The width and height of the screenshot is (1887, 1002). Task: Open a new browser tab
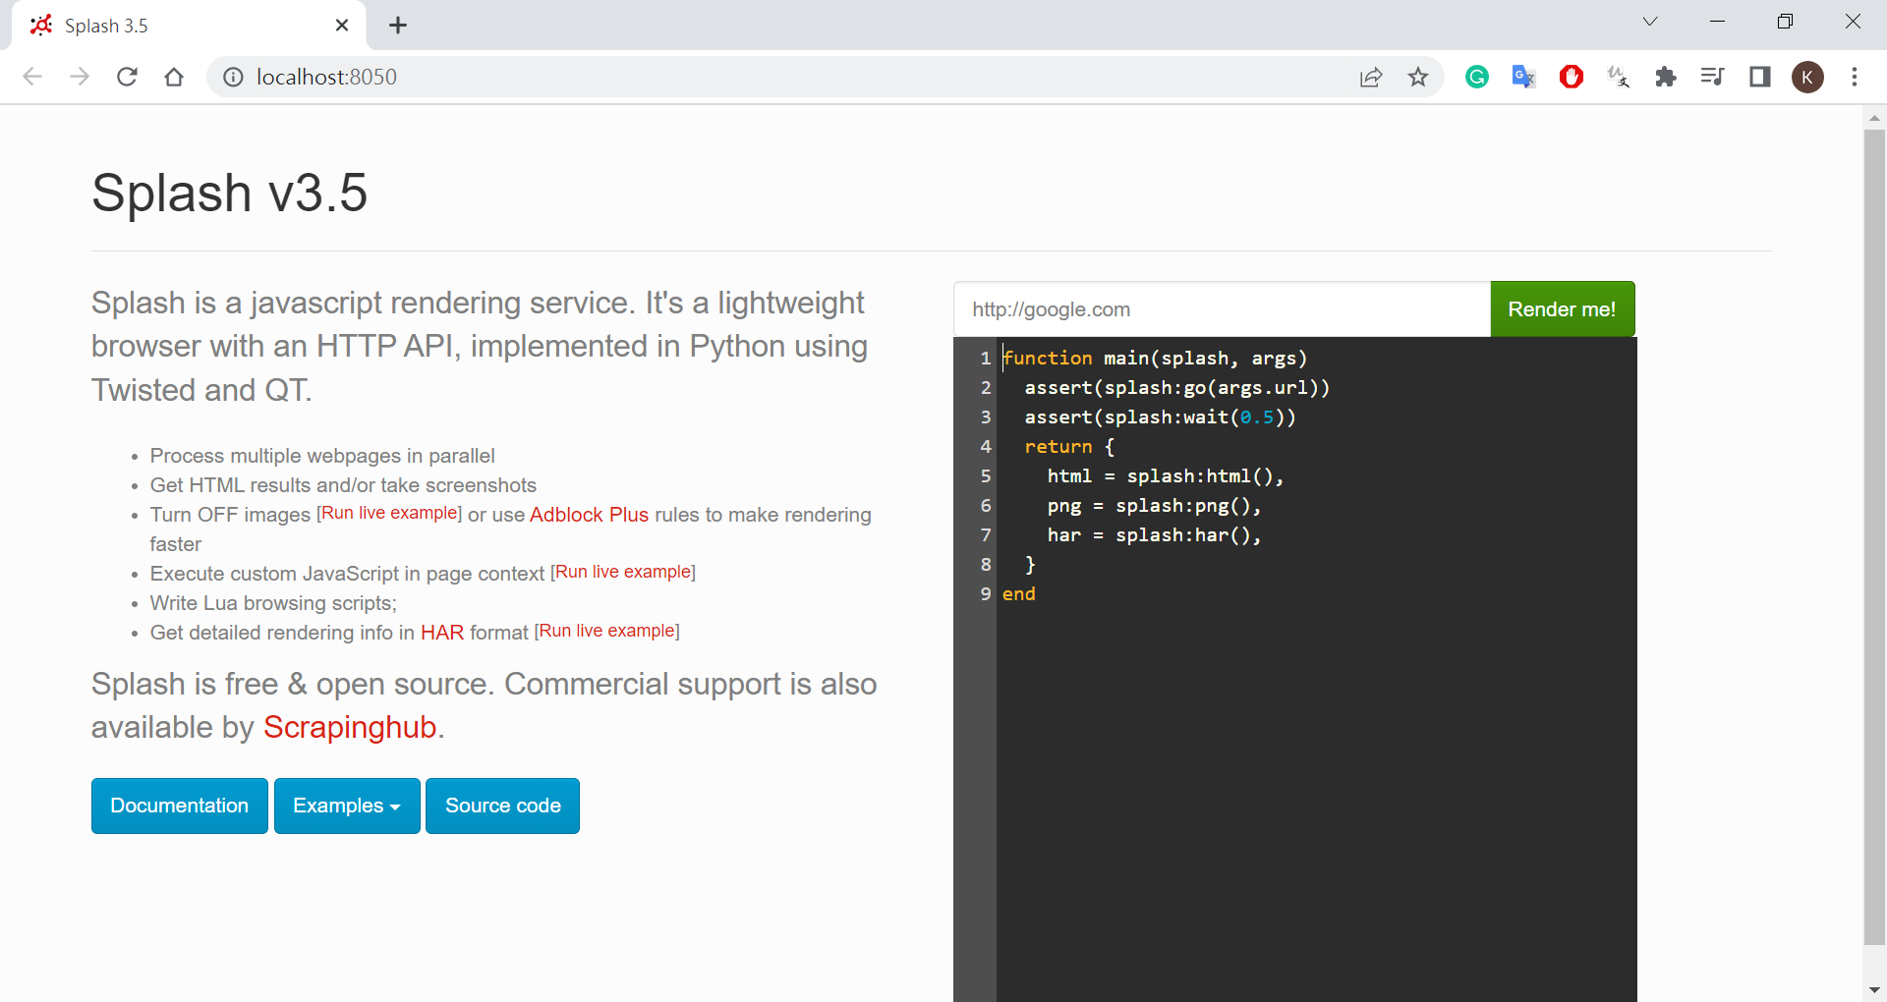point(398,26)
